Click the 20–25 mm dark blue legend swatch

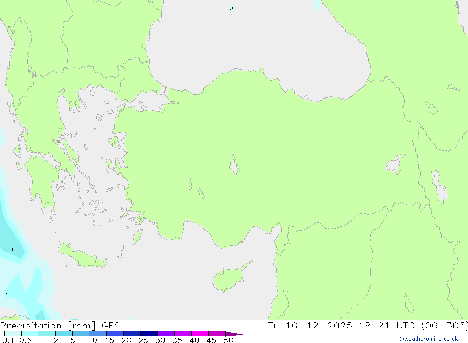point(132,334)
